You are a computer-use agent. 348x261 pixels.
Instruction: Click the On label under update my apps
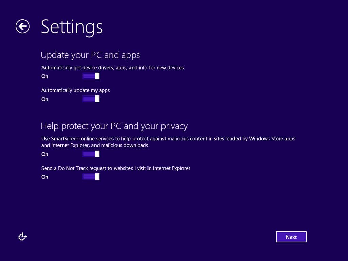click(x=45, y=99)
